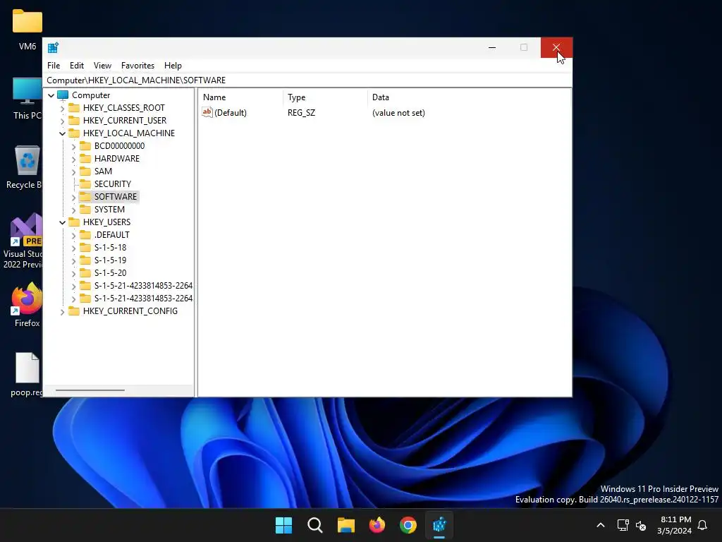The height and width of the screenshot is (542, 722).
Task: Click tree pane horizontal scrollbar
Action: coord(90,390)
